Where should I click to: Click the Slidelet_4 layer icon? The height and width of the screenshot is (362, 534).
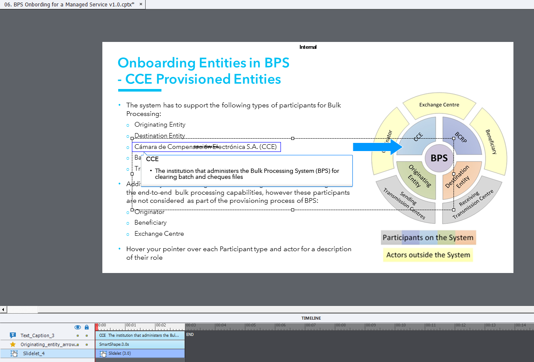(x=14, y=353)
